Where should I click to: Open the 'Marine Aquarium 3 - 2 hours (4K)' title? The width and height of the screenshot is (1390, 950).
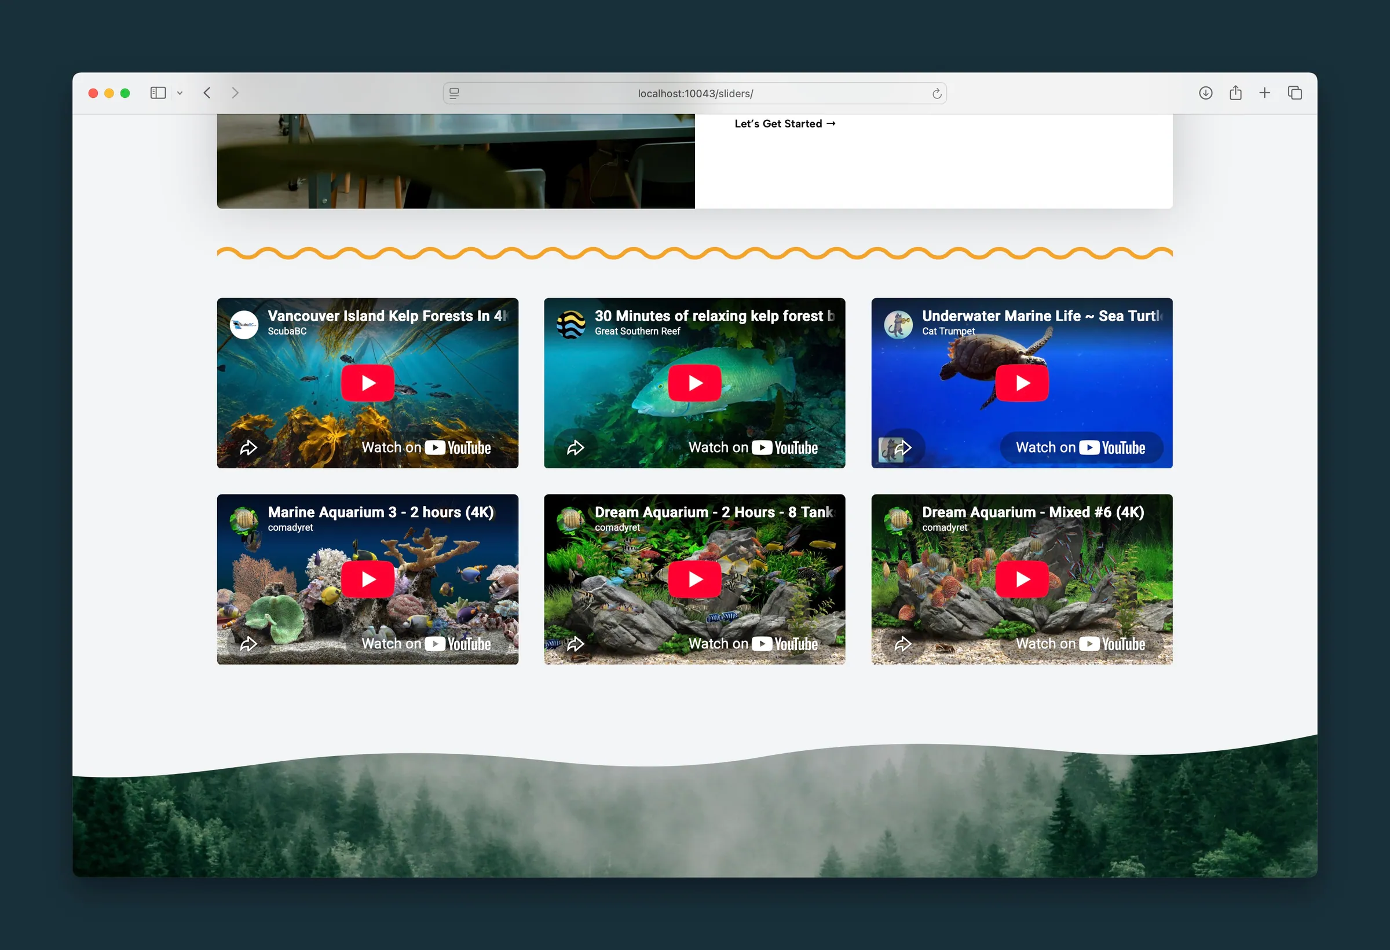click(x=381, y=512)
